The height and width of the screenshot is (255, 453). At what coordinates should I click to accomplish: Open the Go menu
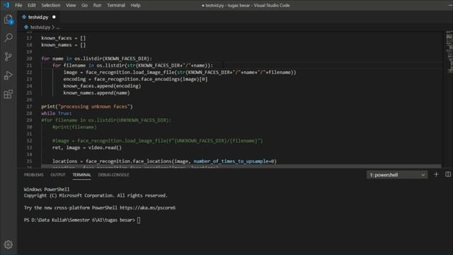click(84, 5)
